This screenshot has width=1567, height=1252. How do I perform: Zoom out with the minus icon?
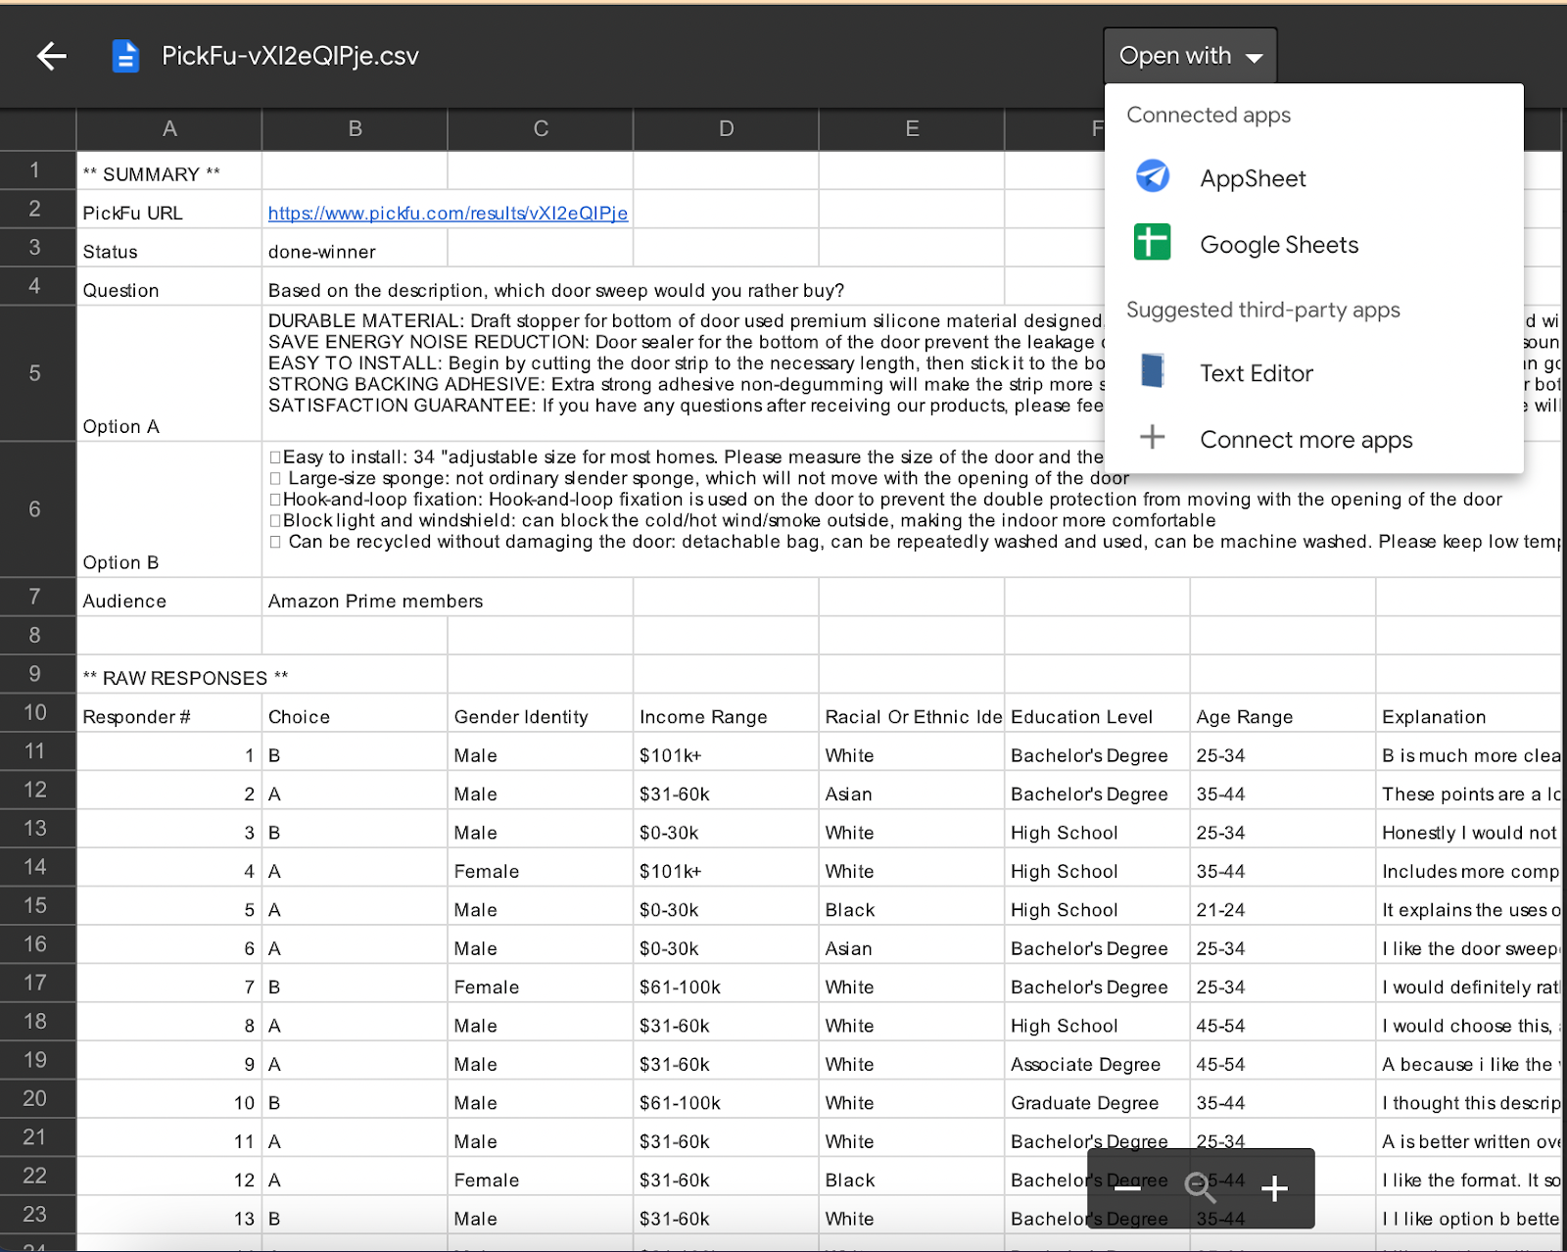click(x=1128, y=1188)
